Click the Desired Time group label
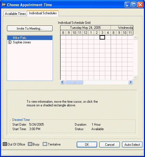 21,120
